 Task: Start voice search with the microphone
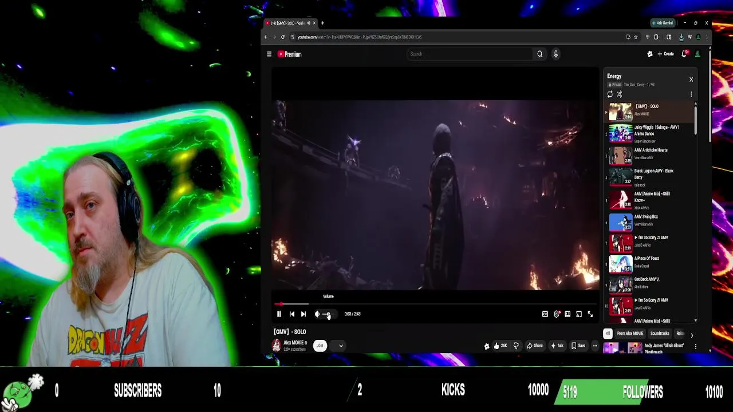[555, 54]
